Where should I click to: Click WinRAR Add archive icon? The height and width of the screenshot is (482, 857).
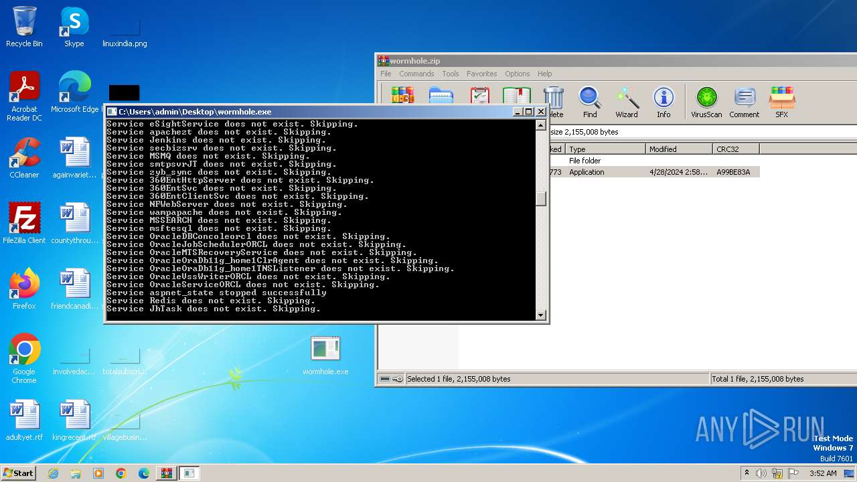403,95
